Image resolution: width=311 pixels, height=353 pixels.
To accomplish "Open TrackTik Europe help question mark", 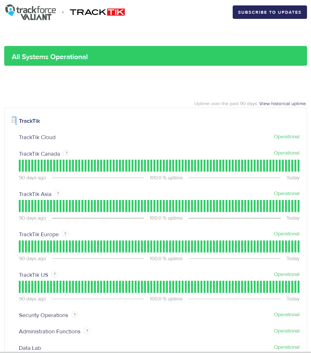I will pos(65,234).
